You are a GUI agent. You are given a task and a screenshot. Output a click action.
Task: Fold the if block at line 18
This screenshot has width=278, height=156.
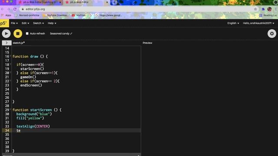pyautogui.click(x=10, y=64)
